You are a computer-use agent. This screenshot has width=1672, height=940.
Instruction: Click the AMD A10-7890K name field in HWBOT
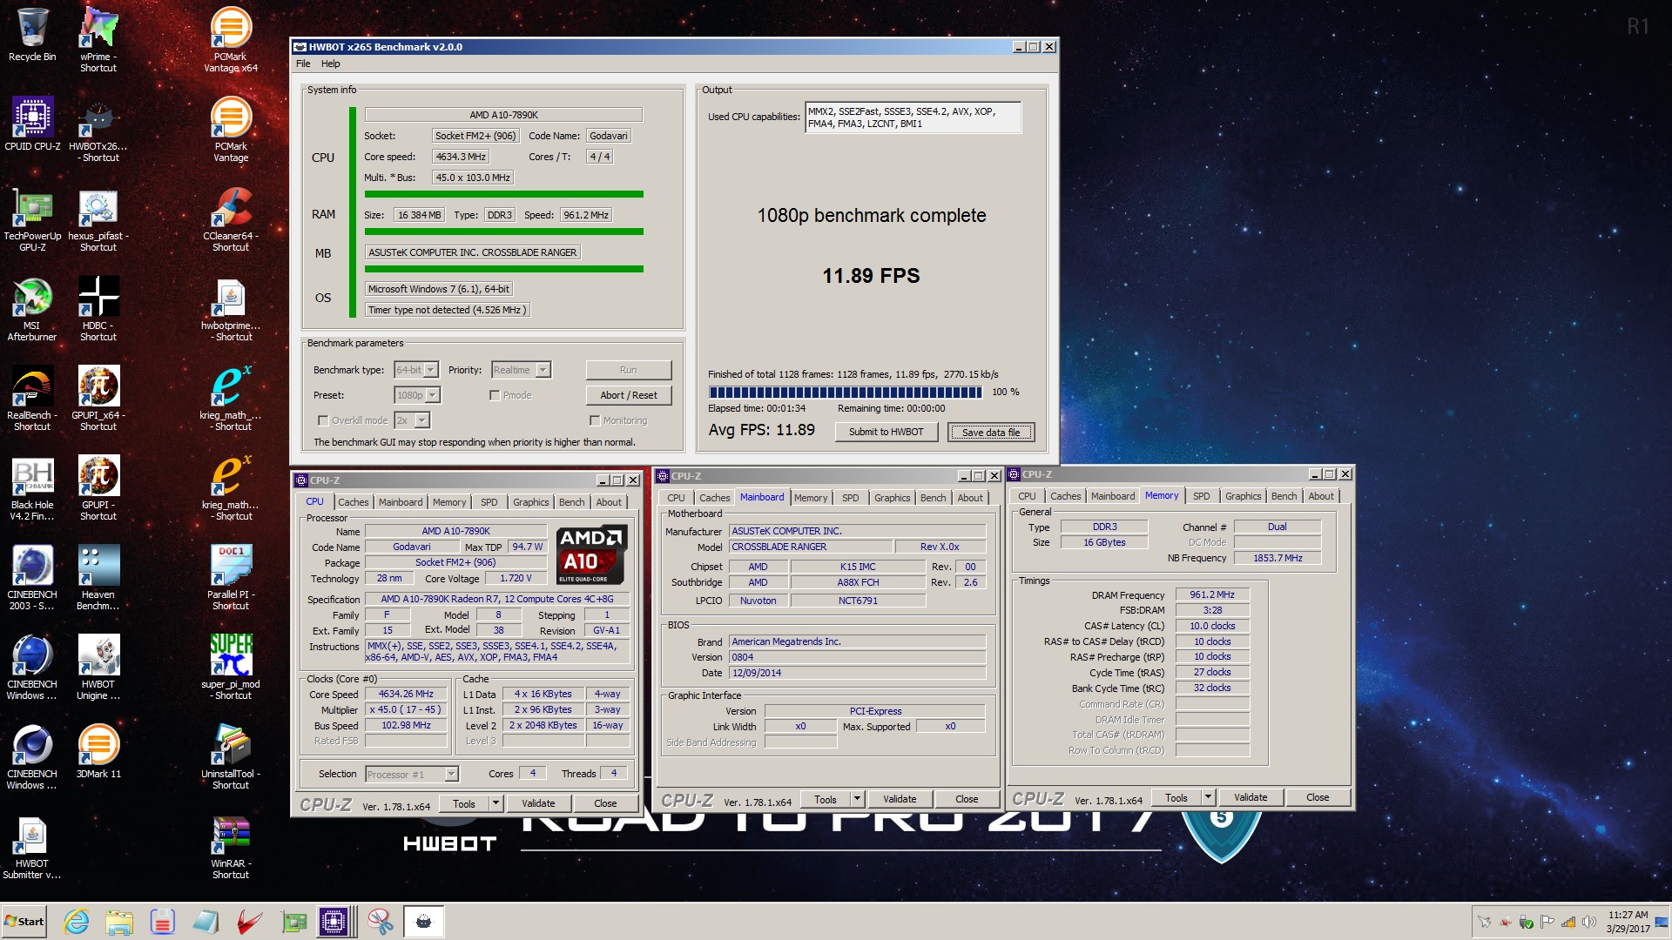tap(503, 115)
